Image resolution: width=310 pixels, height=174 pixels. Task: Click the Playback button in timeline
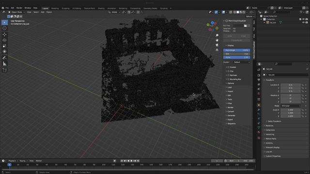coord(13,161)
